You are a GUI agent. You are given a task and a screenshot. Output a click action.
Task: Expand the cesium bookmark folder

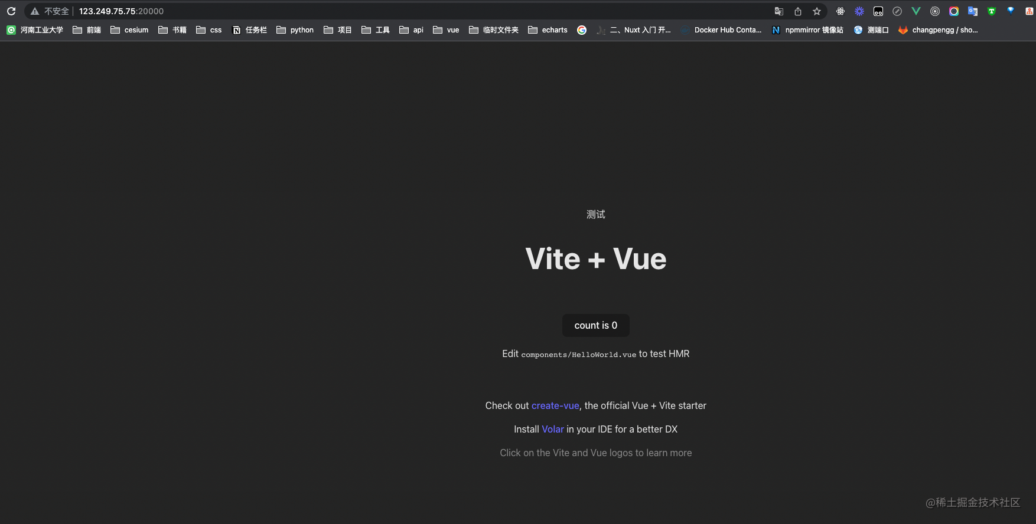(129, 30)
